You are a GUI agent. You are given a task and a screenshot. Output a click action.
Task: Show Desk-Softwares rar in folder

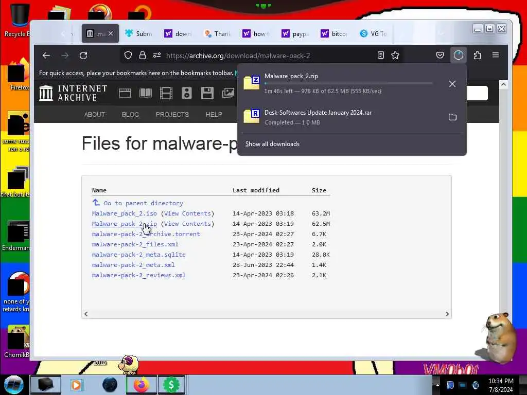click(x=452, y=117)
